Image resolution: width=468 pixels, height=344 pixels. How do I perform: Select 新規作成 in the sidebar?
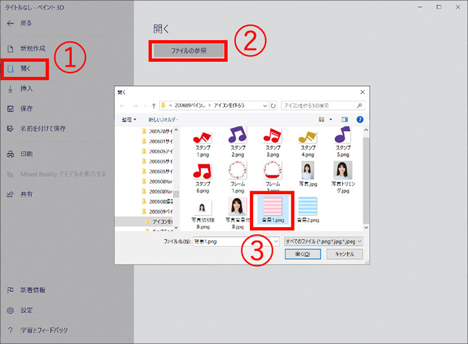[x=10, y=49]
